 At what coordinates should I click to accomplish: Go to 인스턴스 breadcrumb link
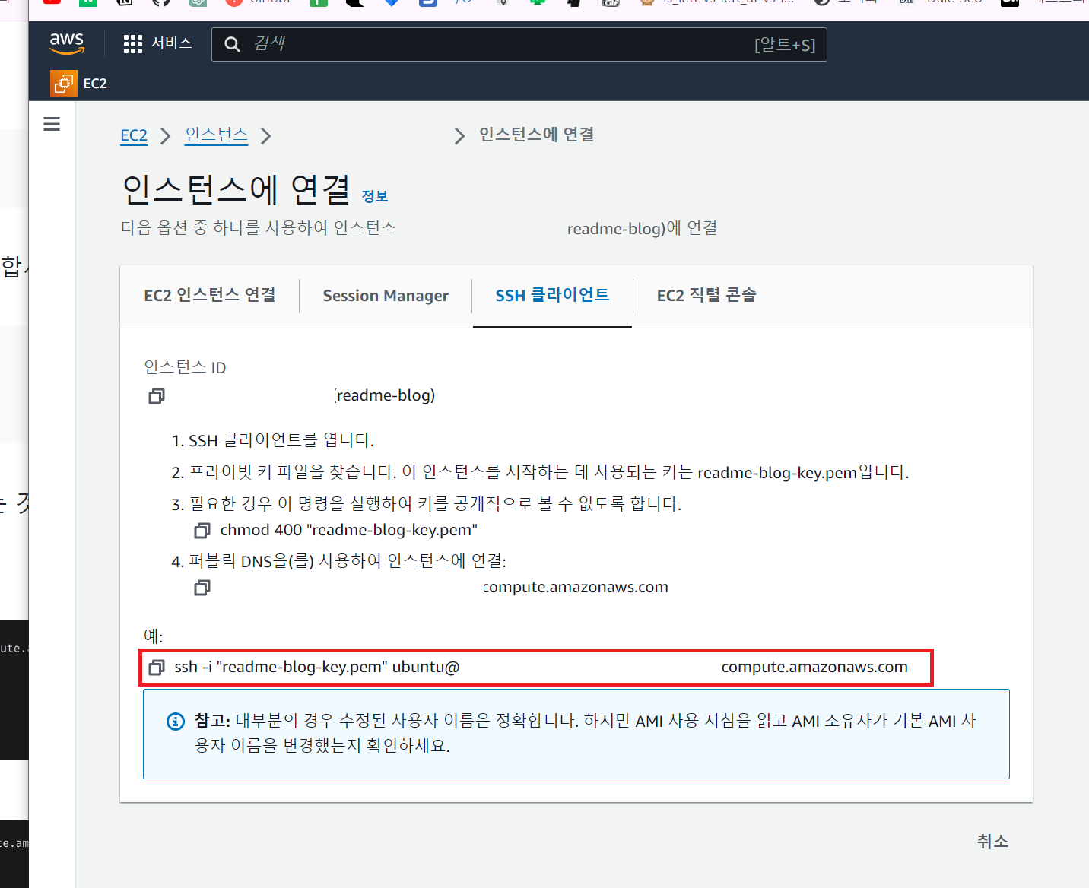[217, 135]
